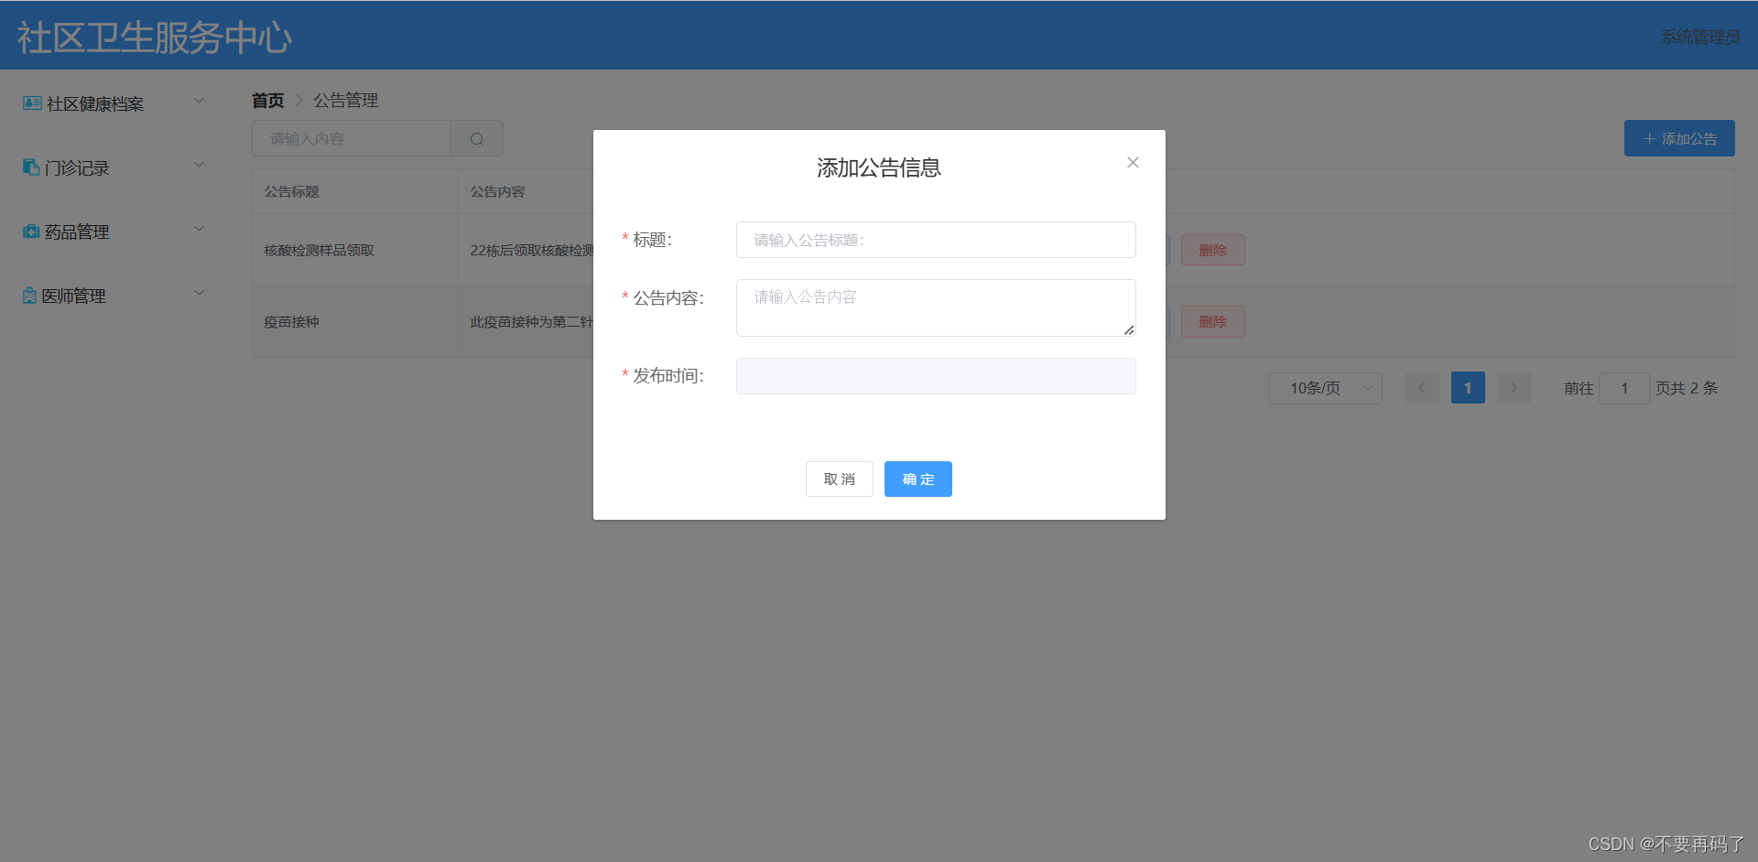Click the 医师管理 sidebar icon
Viewport: 1758px width, 862px height.
pyautogui.click(x=30, y=296)
